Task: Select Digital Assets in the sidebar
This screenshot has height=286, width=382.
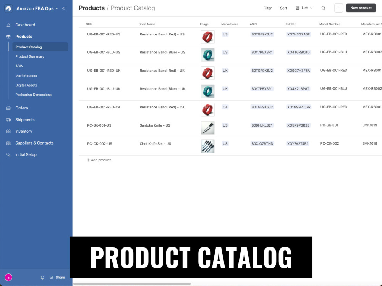Action: pos(26,85)
